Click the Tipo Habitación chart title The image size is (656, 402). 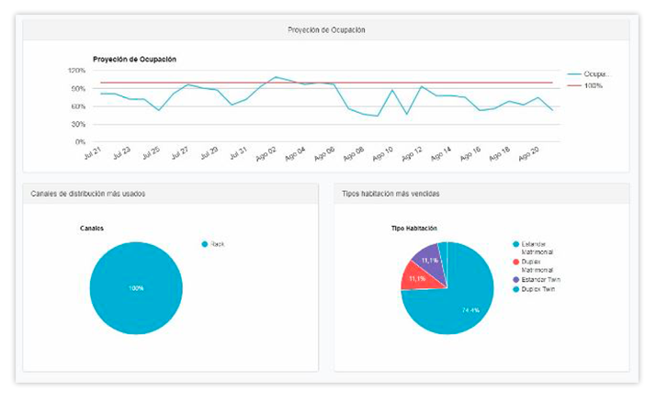coord(413,228)
